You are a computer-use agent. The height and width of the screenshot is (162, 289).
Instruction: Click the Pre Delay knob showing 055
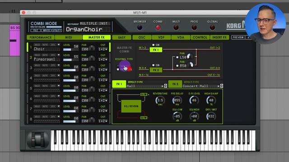coord(177,100)
